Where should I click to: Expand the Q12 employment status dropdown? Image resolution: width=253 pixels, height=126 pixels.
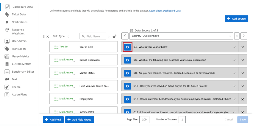[x=234, y=99]
